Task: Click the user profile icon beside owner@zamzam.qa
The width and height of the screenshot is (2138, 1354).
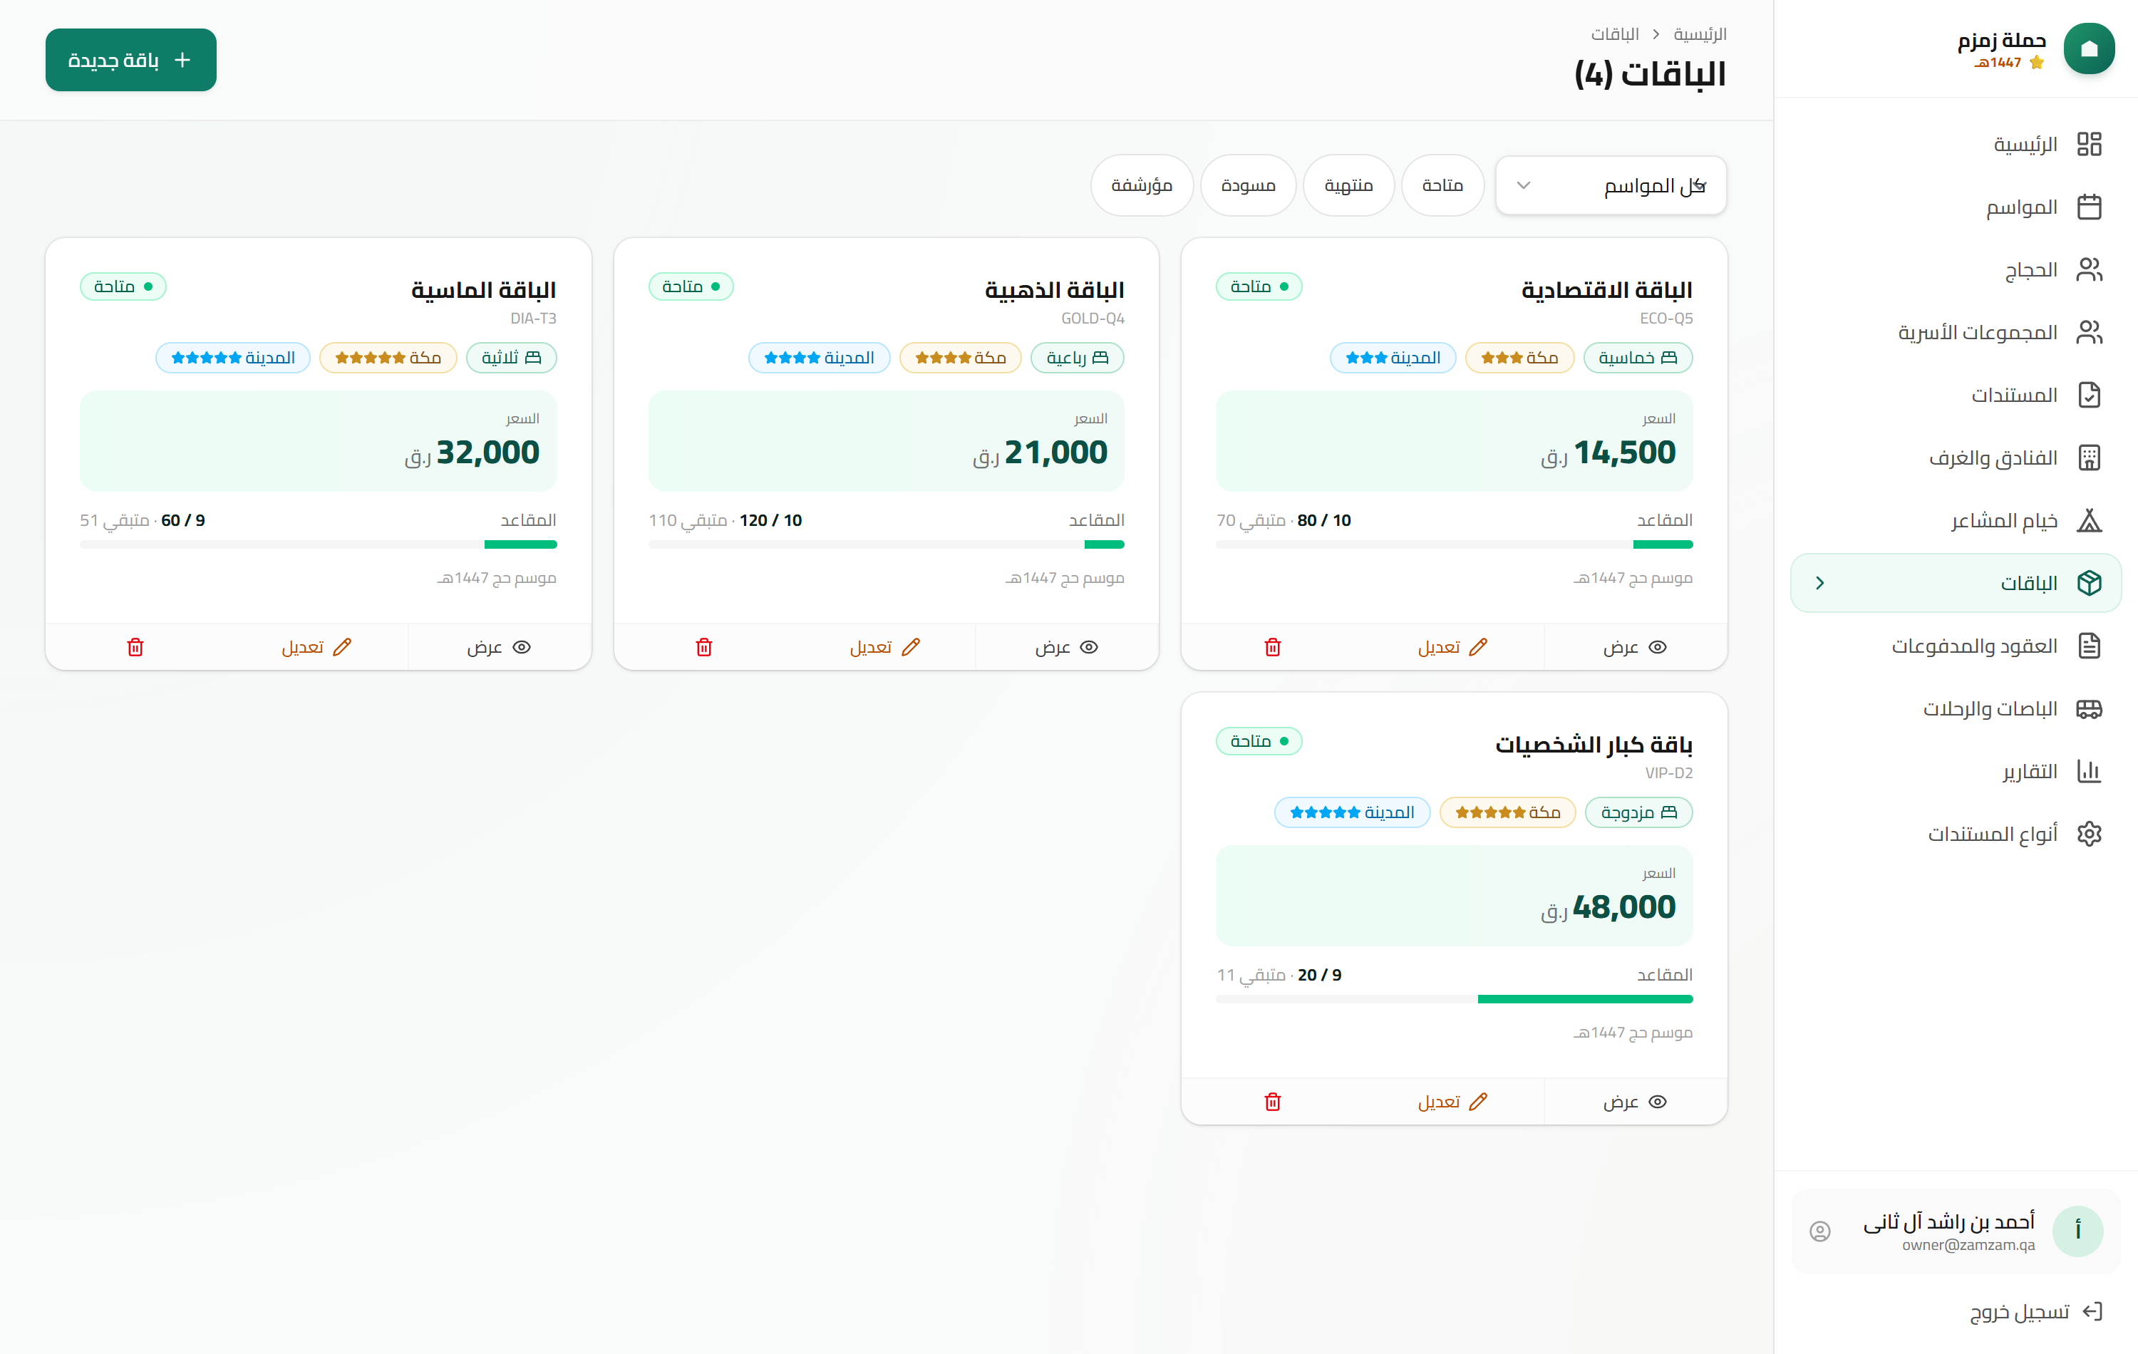Action: [x=1819, y=1231]
